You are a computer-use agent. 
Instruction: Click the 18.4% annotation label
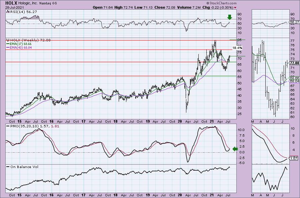click(237, 48)
